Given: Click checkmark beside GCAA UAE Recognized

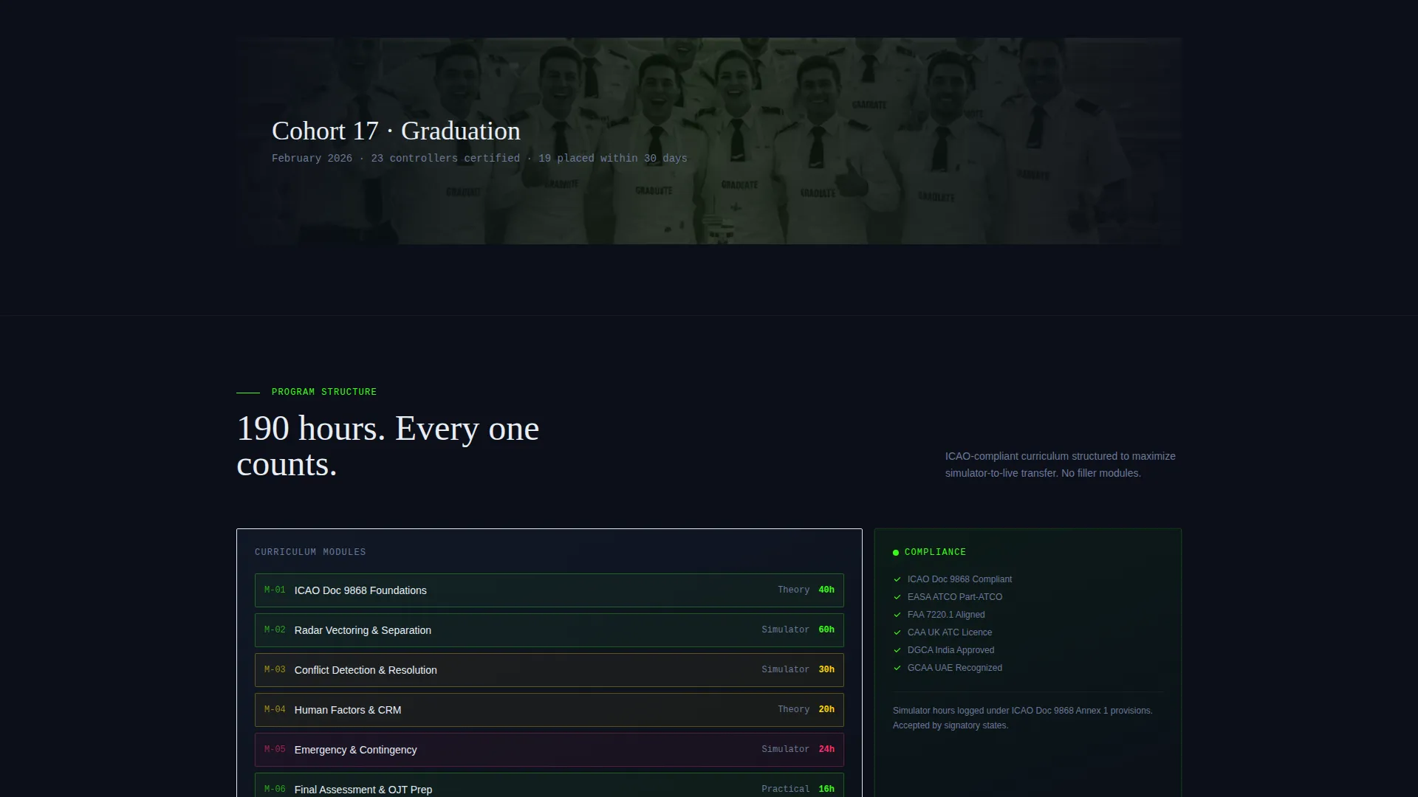Looking at the screenshot, I should point(897,668).
